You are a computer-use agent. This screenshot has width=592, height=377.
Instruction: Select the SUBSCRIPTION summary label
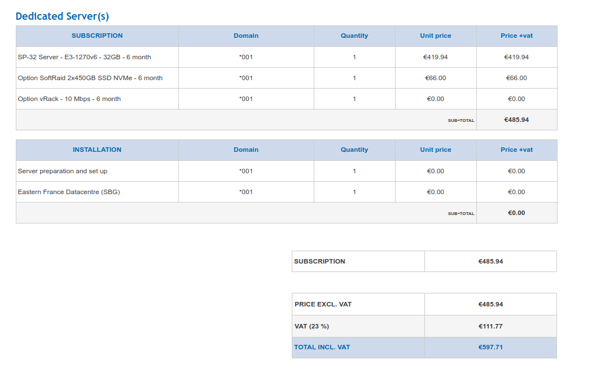[319, 261]
